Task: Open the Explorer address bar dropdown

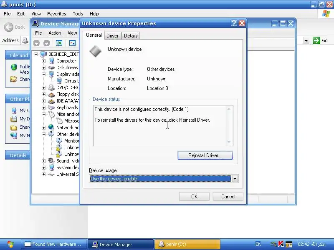Action: pyautogui.click(x=306, y=40)
